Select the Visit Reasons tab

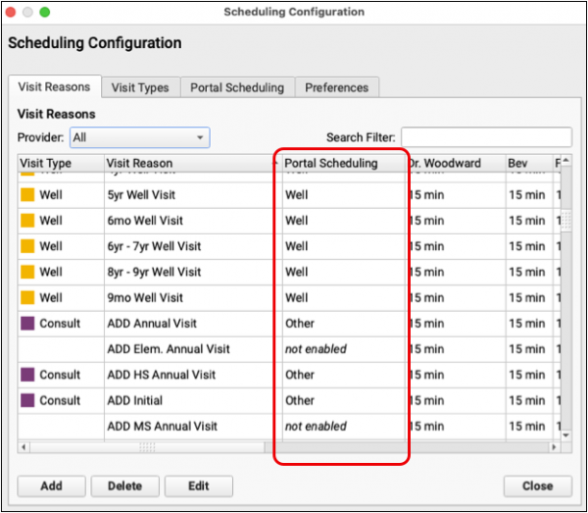[x=54, y=86]
